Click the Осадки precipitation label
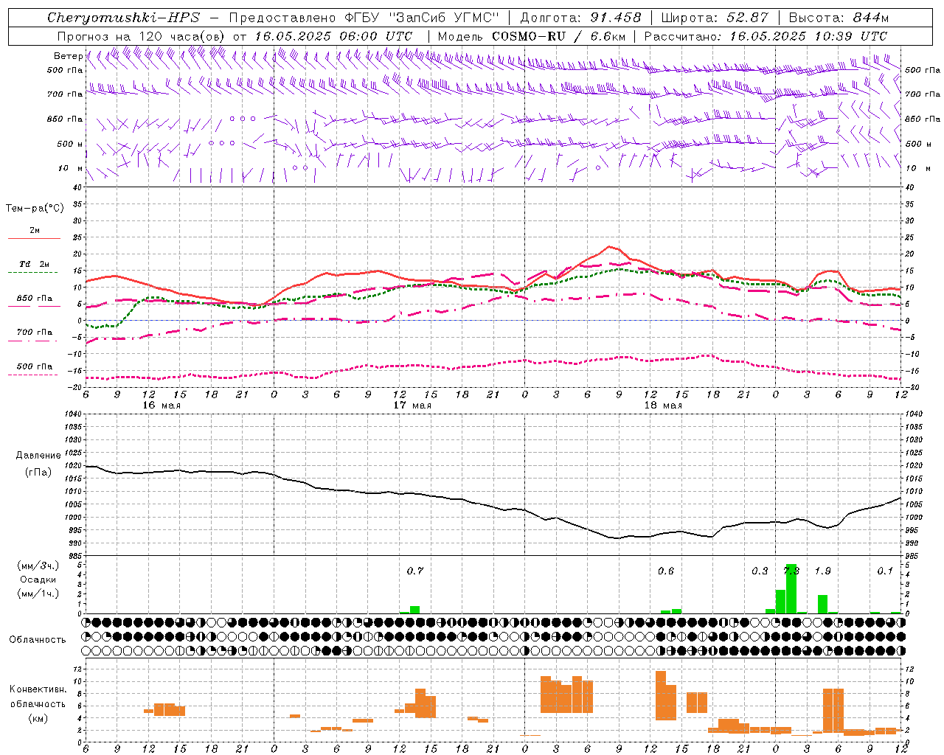This screenshot has height=755, width=944. (38, 580)
